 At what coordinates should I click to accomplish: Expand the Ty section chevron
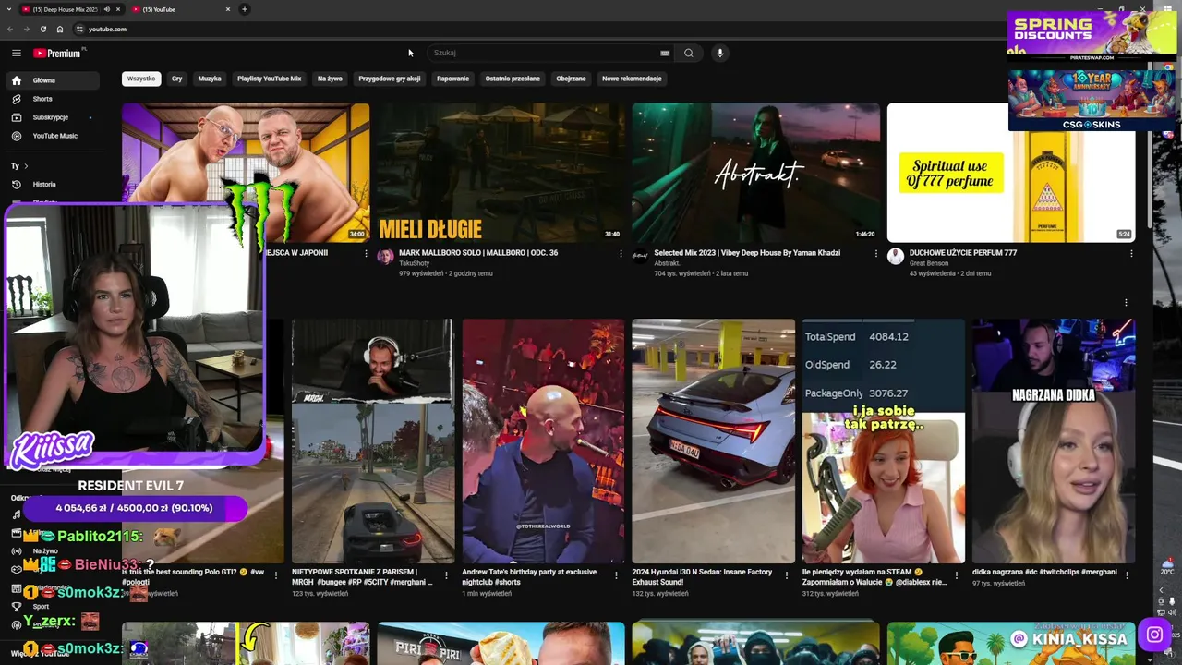26,166
